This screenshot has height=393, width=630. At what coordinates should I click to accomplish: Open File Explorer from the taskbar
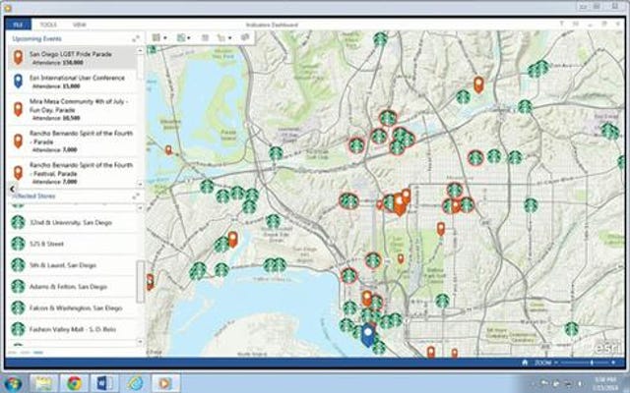click(43, 383)
